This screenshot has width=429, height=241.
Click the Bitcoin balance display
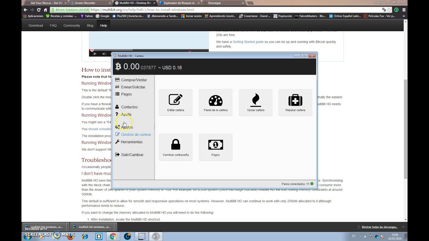tap(135, 67)
